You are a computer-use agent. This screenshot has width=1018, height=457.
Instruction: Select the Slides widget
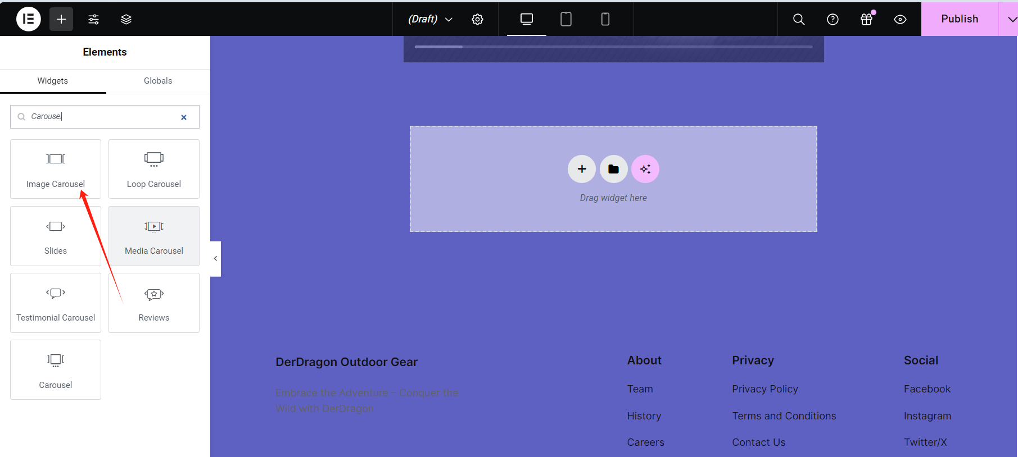click(x=56, y=236)
